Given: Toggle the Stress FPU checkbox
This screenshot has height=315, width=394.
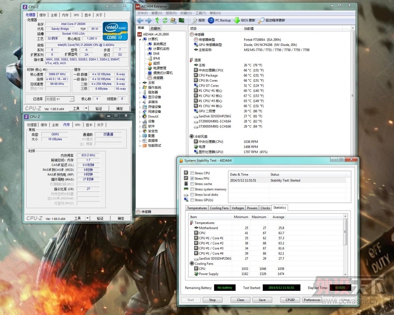Looking at the screenshot, I should pyautogui.click(x=192, y=178).
